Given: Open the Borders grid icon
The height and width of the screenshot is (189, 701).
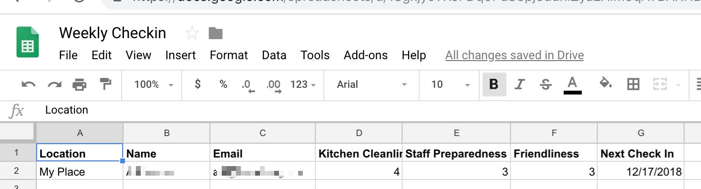Looking at the screenshot, I should pos(633,84).
